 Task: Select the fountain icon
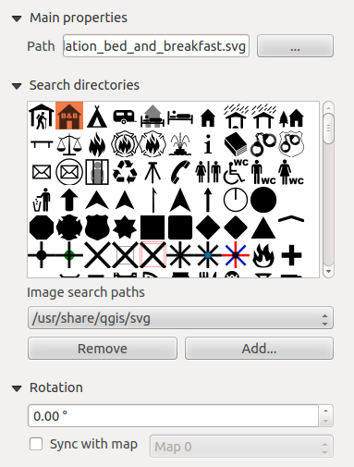(x=180, y=144)
